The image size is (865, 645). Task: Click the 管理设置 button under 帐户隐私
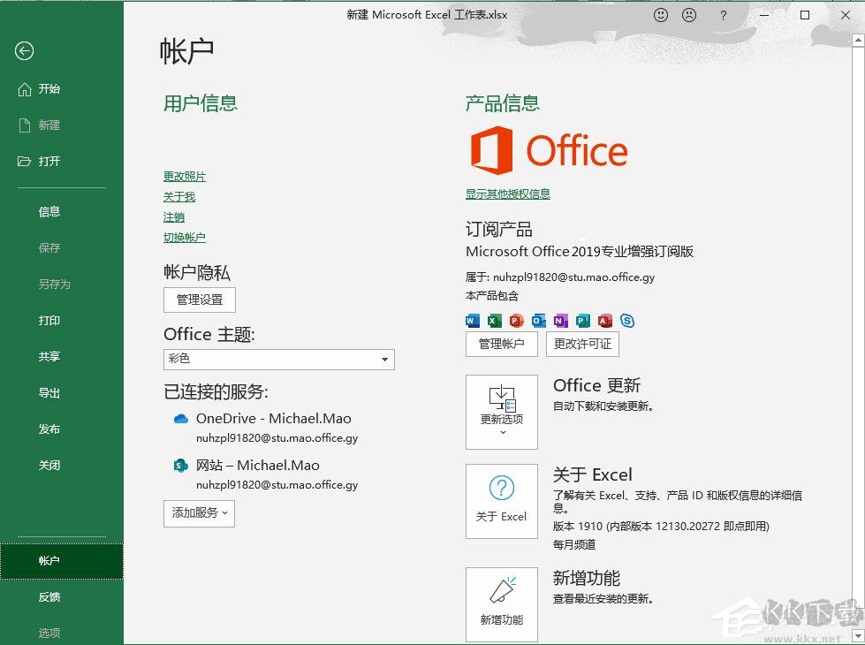tap(199, 300)
